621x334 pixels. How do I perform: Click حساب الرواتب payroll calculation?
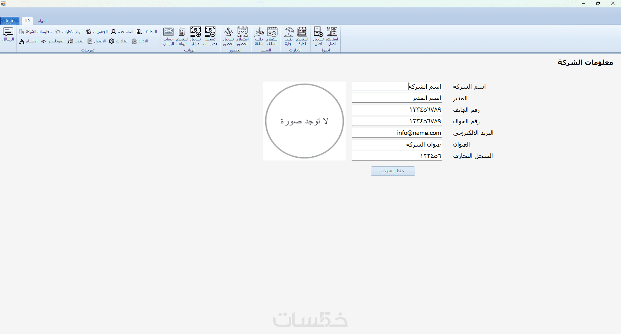169,36
